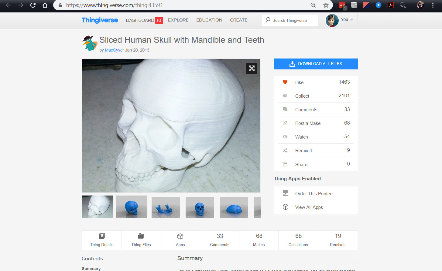The image size is (442, 271).
Task: Open the Thing Files tab
Action: click(x=141, y=240)
